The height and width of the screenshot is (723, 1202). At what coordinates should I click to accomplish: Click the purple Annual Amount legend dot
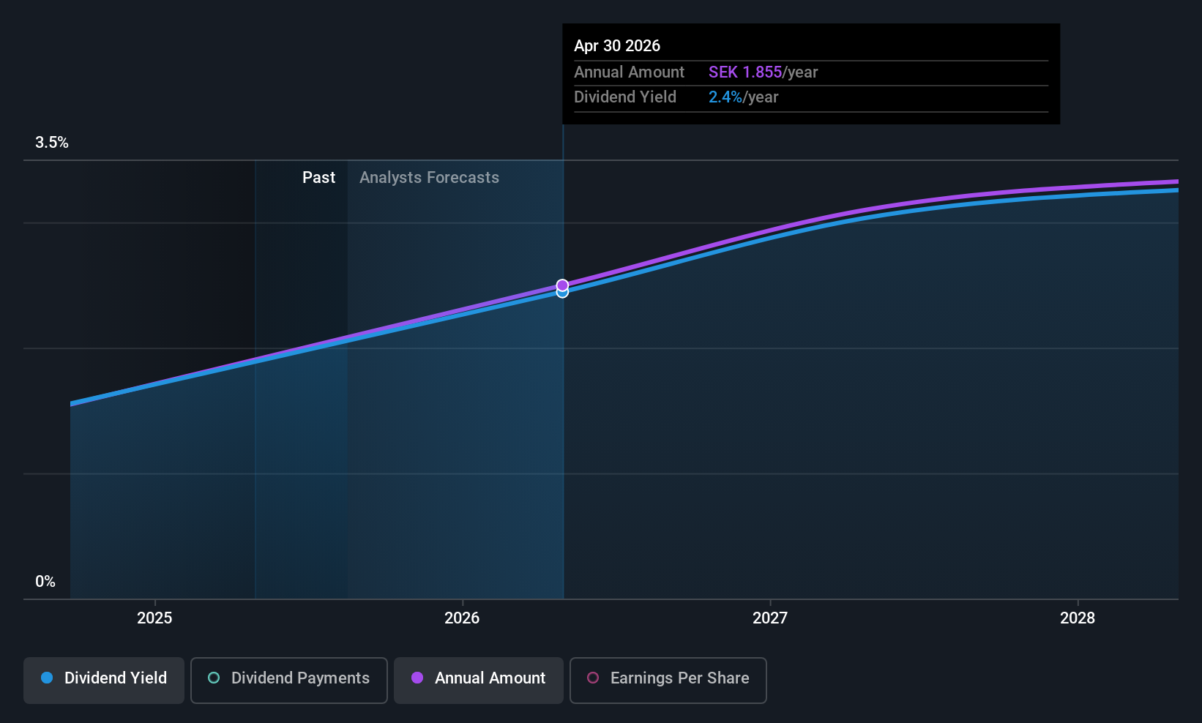417,678
